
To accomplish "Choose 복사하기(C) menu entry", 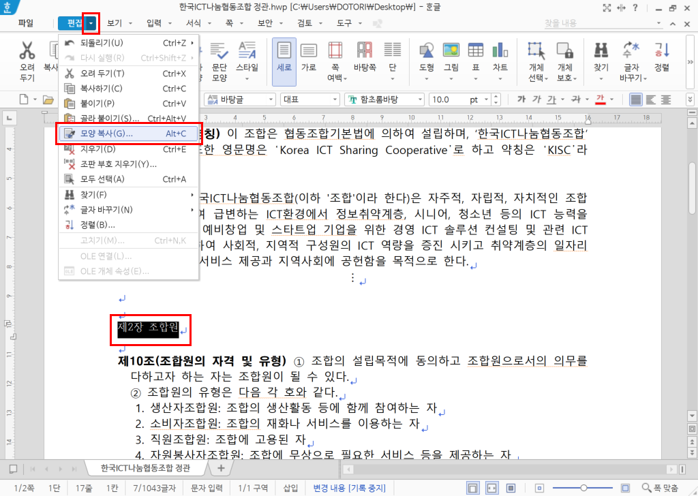I will click(129, 89).
